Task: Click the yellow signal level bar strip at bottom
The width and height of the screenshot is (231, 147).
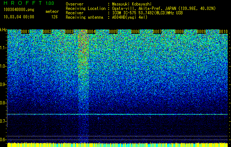Action: [x=118, y=145]
